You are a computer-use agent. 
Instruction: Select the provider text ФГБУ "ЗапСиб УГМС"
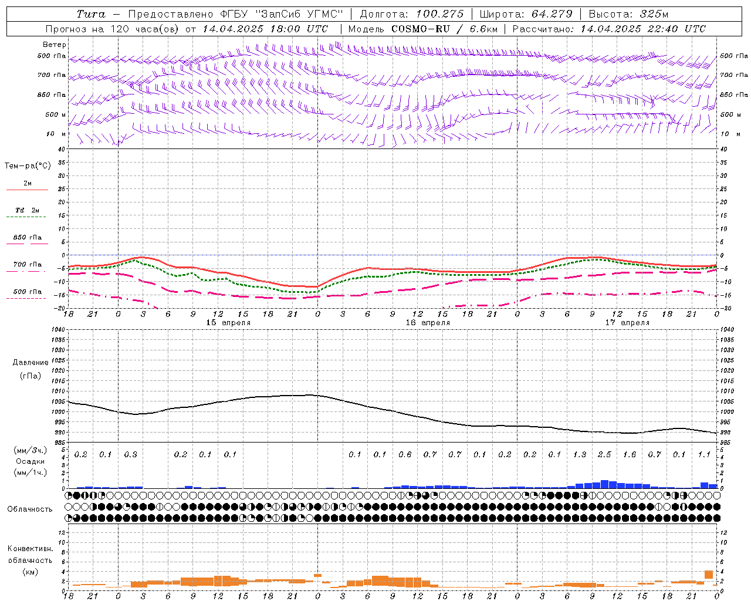[282, 14]
